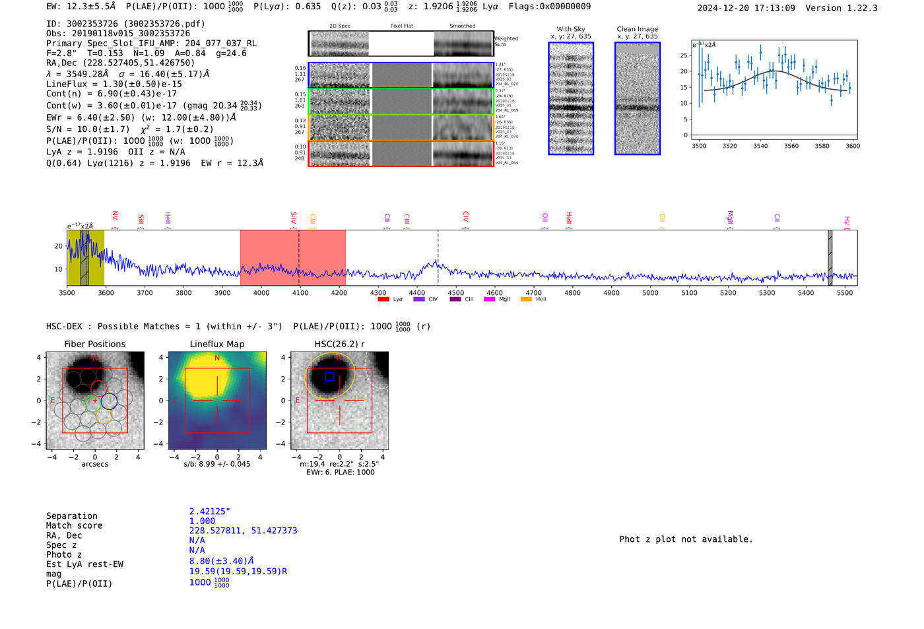
Task: Click the CIV line marker label
Action: (465, 216)
